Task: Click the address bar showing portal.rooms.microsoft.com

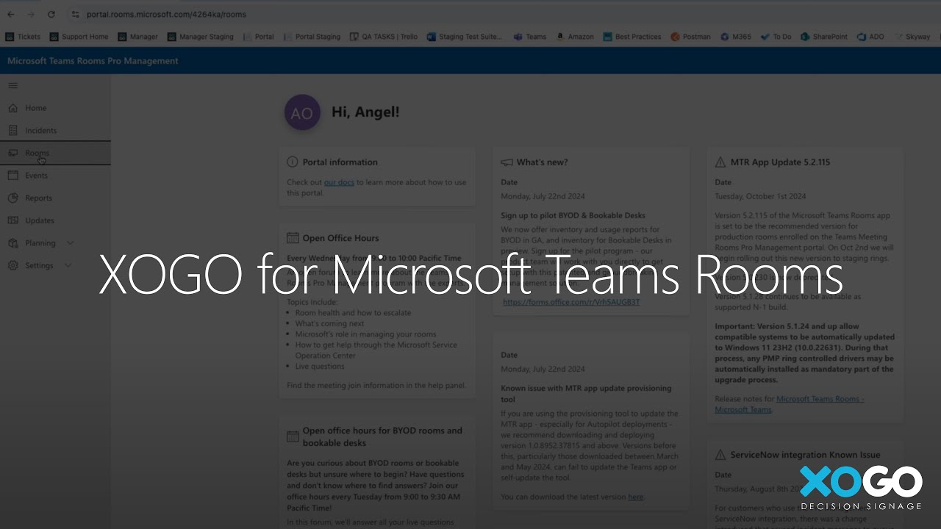Action: click(166, 14)
